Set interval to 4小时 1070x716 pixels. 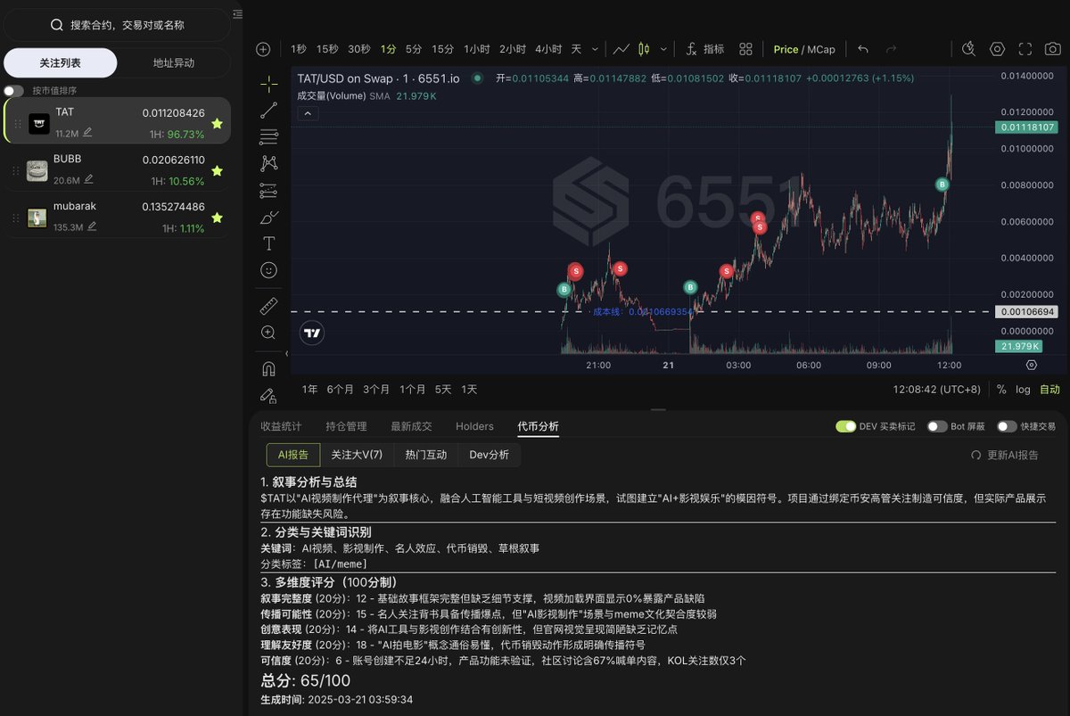pos(548,49)
